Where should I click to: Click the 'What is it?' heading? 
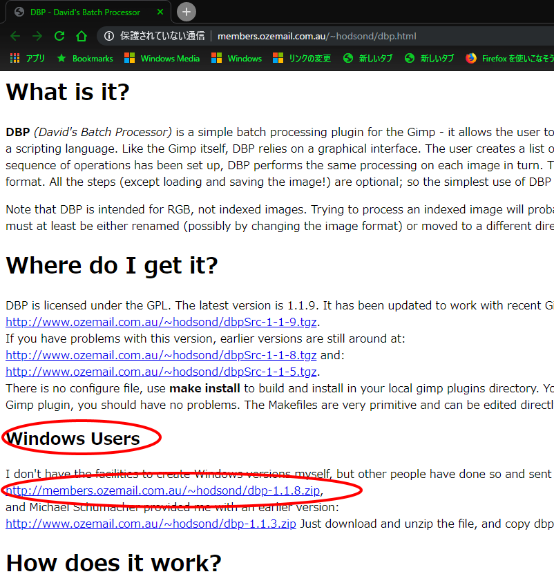68,92
